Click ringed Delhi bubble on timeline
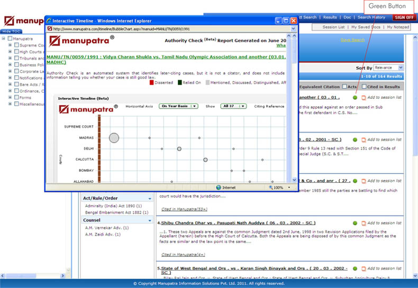The image size is (418, 288). tap(179, 149)
